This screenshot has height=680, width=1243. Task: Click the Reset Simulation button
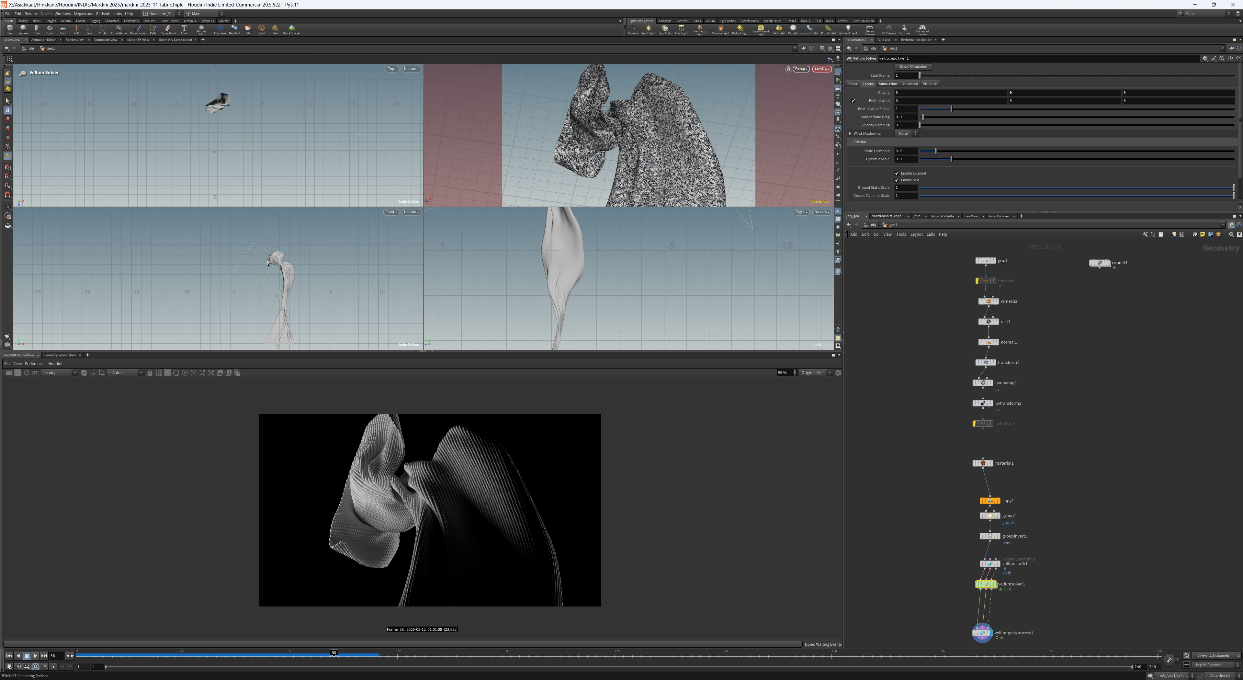(913, 67)
